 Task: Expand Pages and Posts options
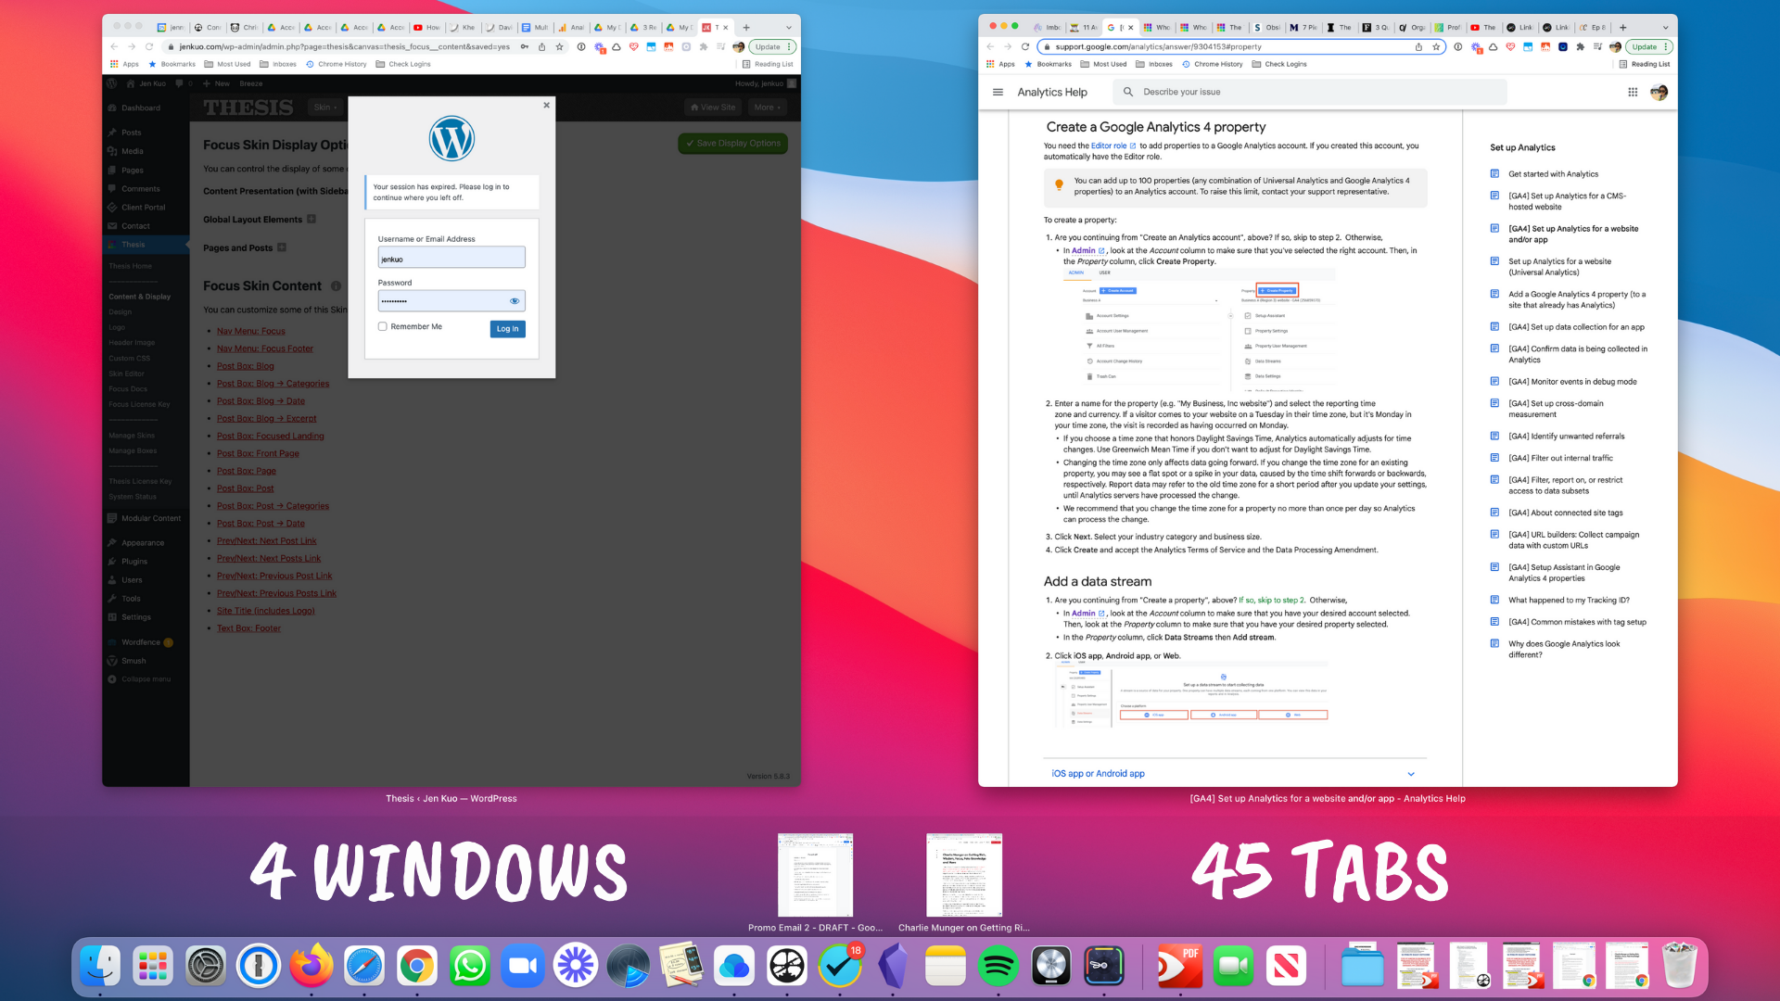(282, 247)
